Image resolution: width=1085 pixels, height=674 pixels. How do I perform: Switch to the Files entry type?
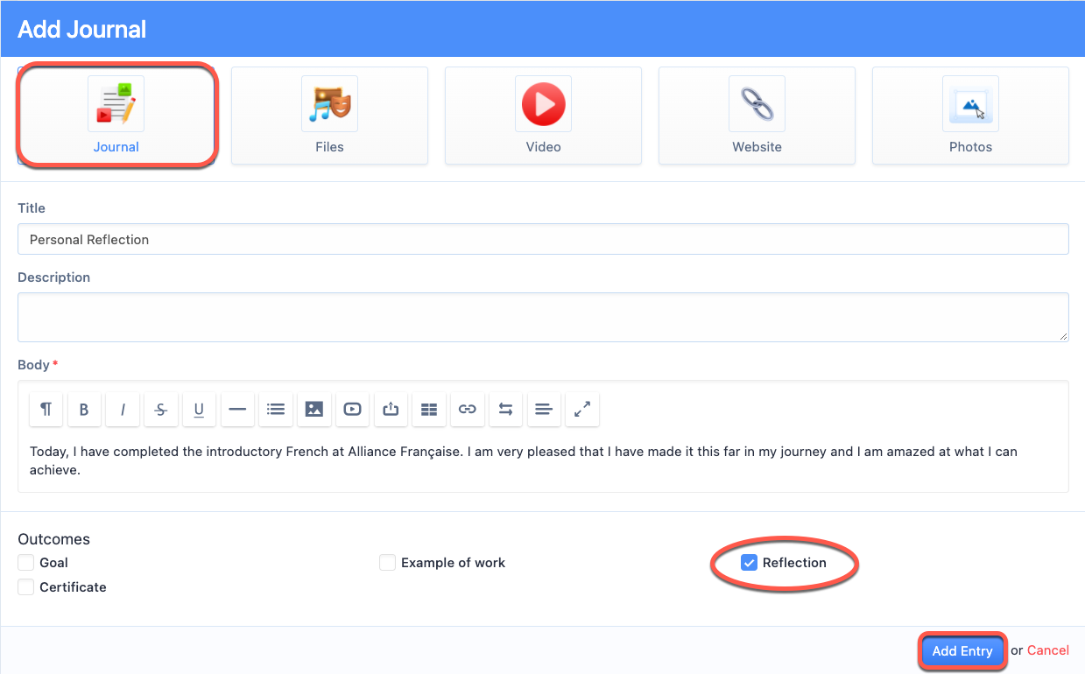point(330,116)
